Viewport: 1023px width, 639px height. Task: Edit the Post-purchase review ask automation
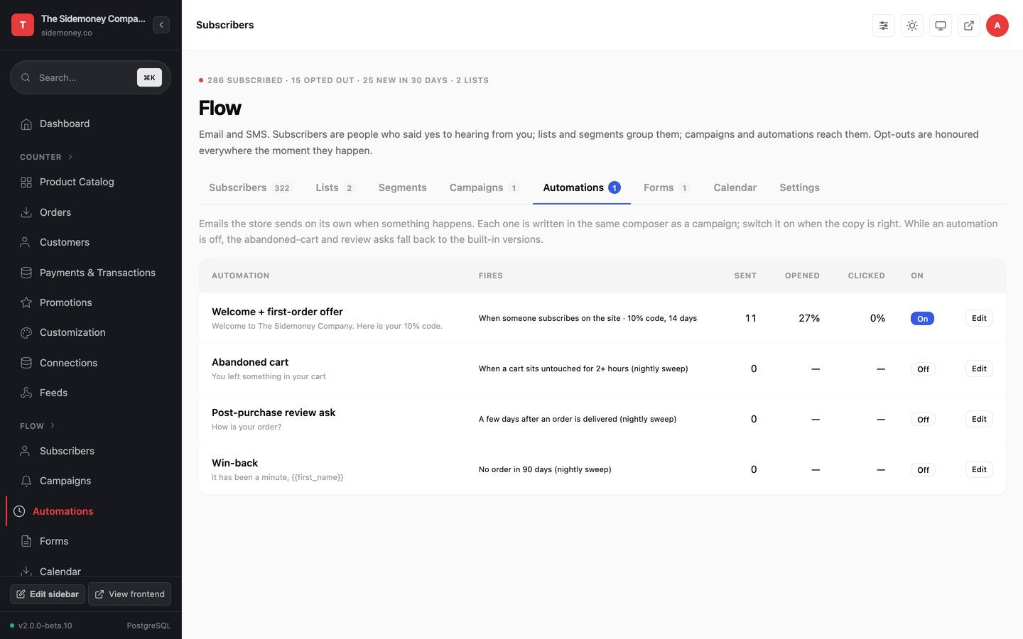click(x=979, y=419)
